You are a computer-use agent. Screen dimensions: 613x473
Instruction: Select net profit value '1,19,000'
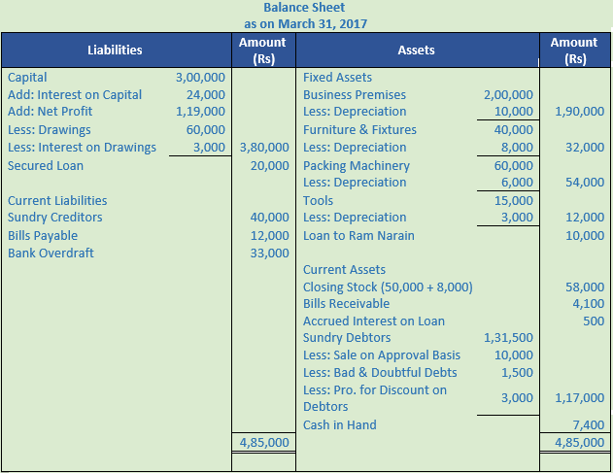(200, 112)
